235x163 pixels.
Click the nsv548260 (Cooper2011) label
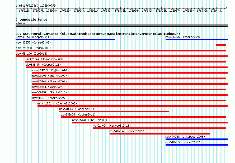[x=77, y=109]
